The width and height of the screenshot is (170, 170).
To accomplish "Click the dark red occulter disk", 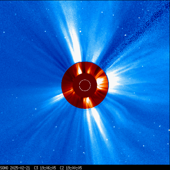I will tap(85, 85).
